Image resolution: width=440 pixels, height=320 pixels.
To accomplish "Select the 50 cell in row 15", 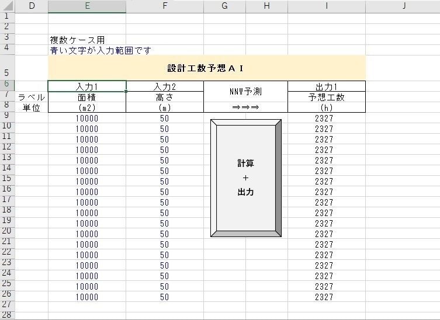I will (165, 181).
